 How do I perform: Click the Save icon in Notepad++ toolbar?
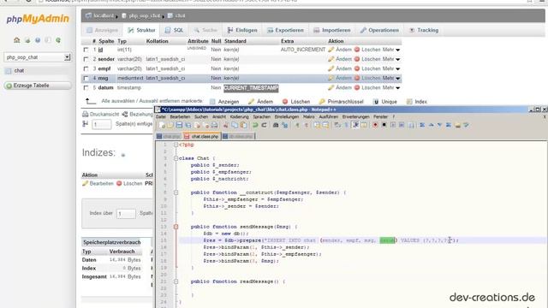(179, 125)
